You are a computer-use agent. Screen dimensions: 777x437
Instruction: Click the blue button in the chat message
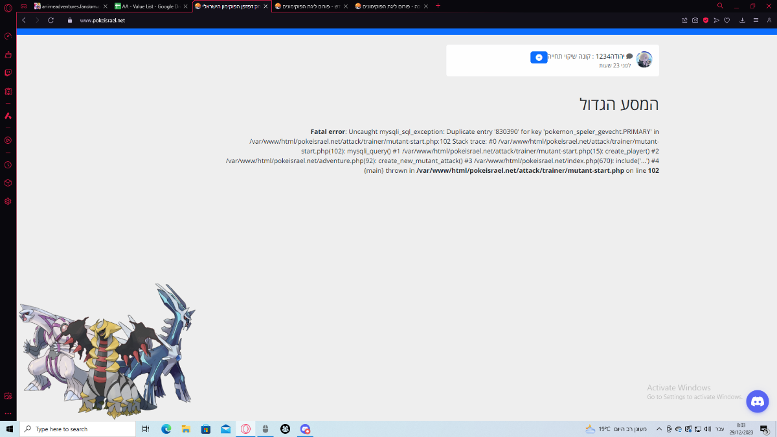click(539, 58)
